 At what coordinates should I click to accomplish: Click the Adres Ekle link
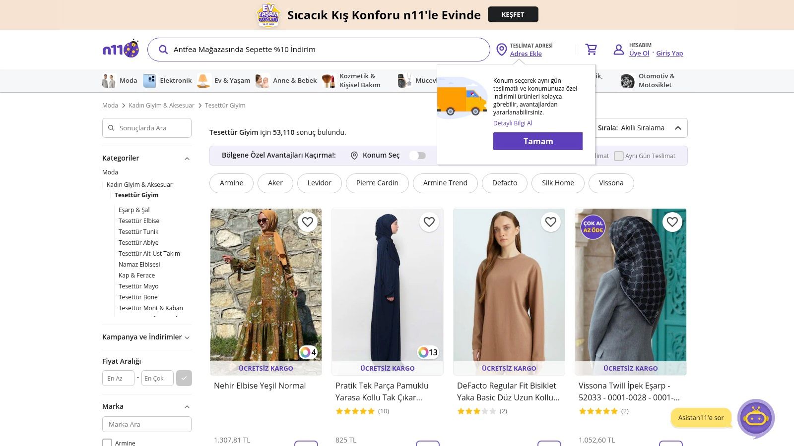tap(526, 54)
